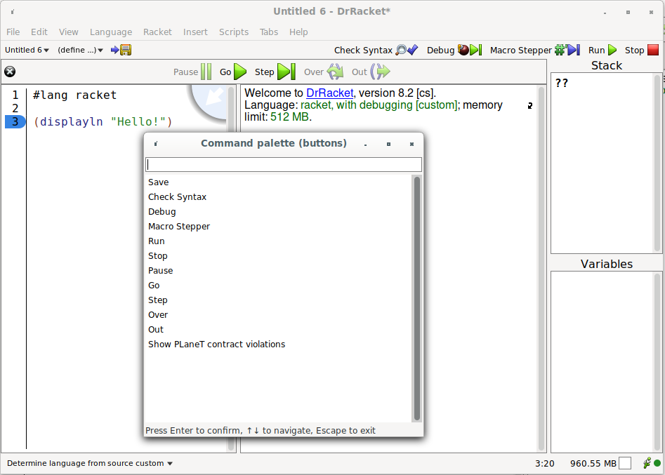Maximize the Command palette window

pyautogui.click(x=388, y=144)
